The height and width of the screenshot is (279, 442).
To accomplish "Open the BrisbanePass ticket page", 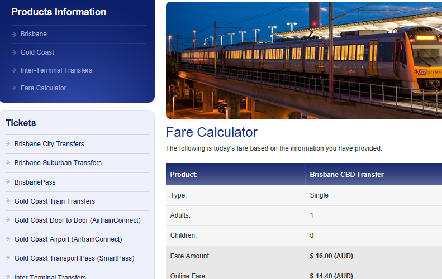I will pos(35,182).
